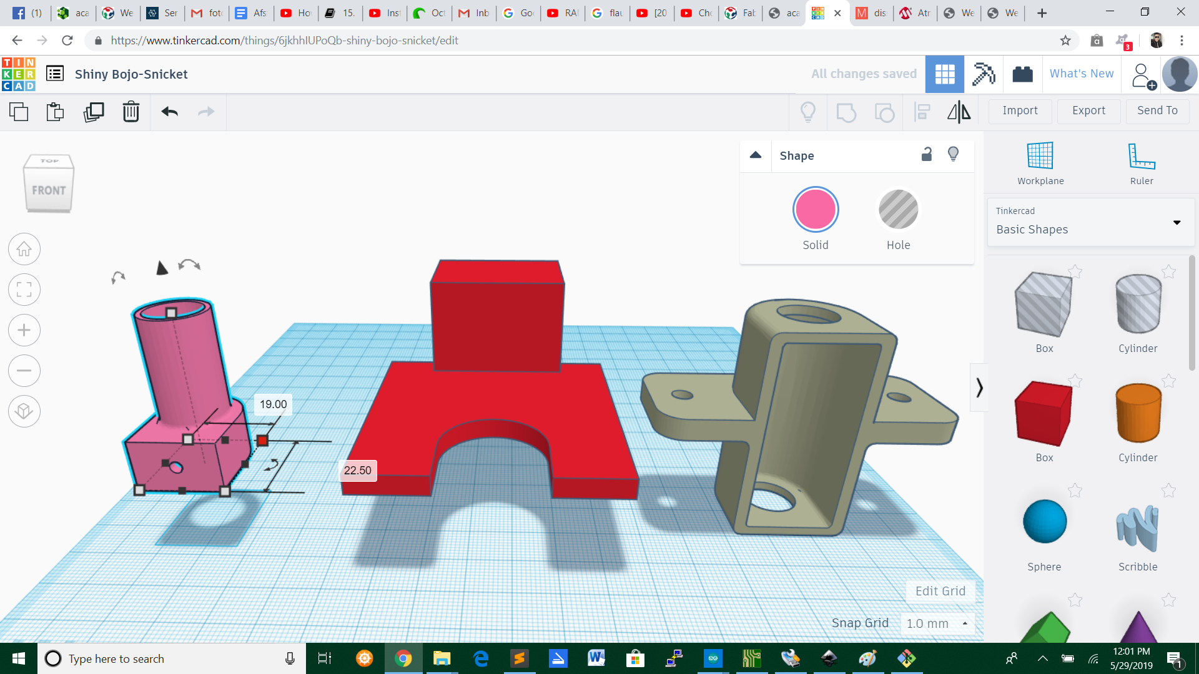The image size is (1199, 674).
Task: Open user profile avatar
Action: (1179, 74)
